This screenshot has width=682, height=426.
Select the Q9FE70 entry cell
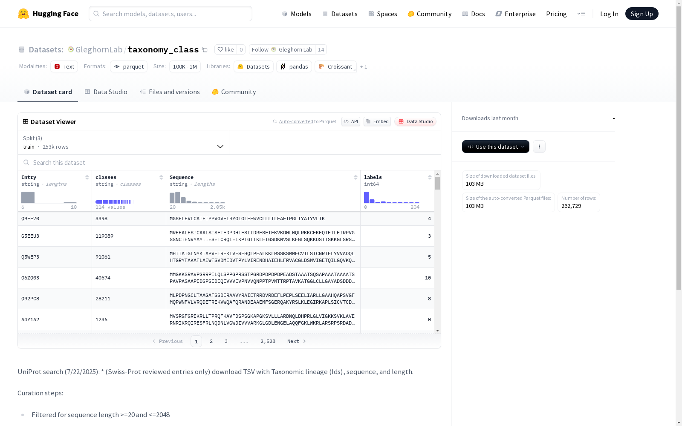tap(55, 219)
